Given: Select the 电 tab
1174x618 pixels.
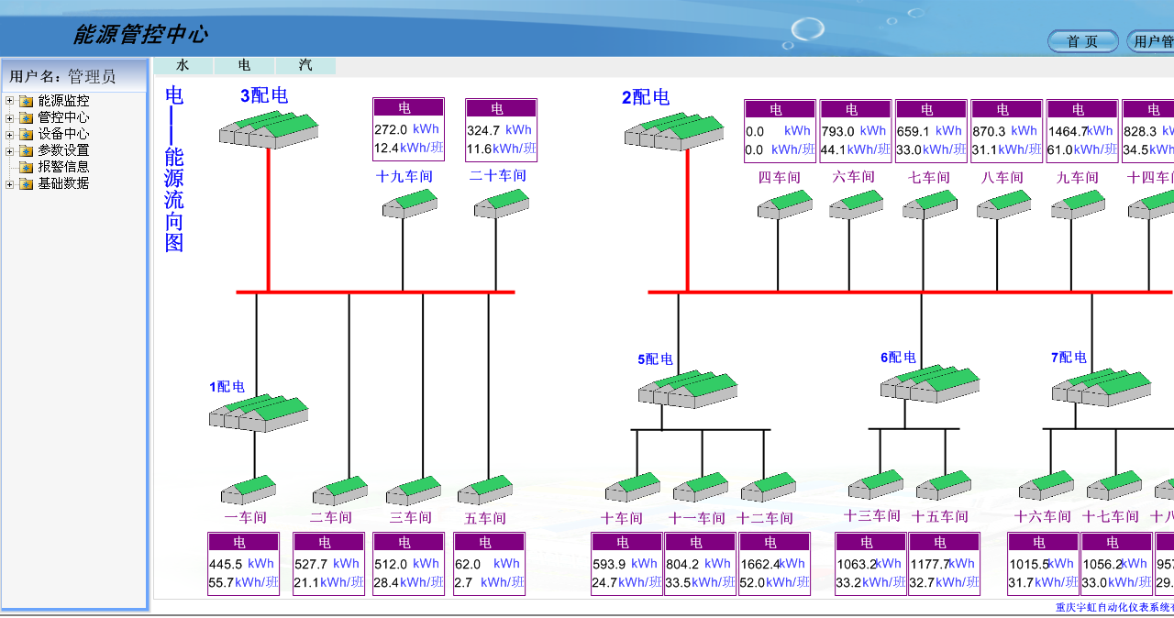Looking at the screenshot, I should (x=244, y=66).
